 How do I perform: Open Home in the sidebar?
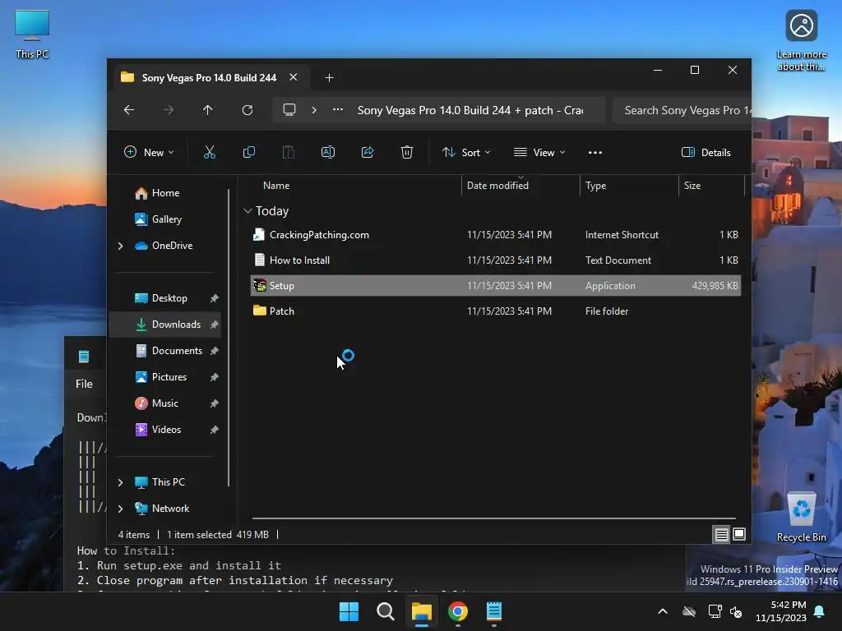[164, 193]
